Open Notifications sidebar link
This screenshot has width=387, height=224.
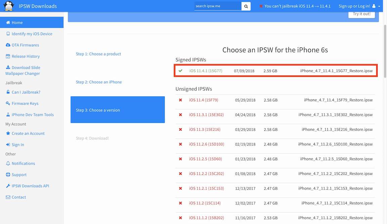(x=23, y=163)
